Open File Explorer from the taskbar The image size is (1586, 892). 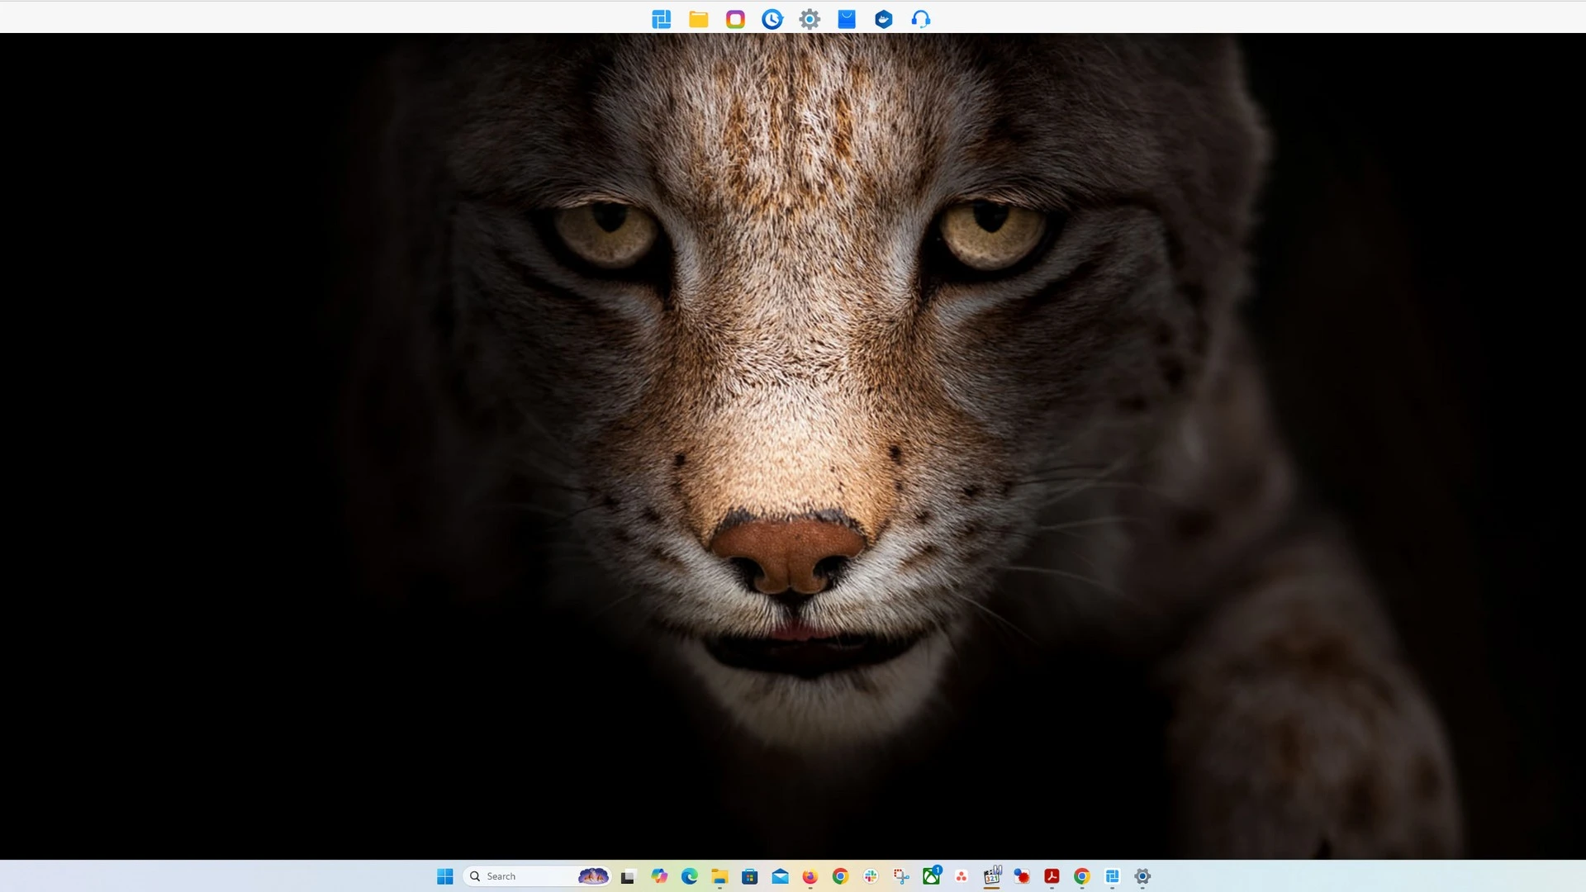(719, 876)
